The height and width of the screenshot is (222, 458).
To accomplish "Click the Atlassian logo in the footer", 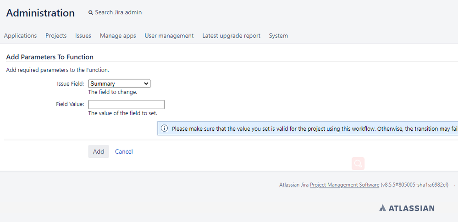I will 407,208.
